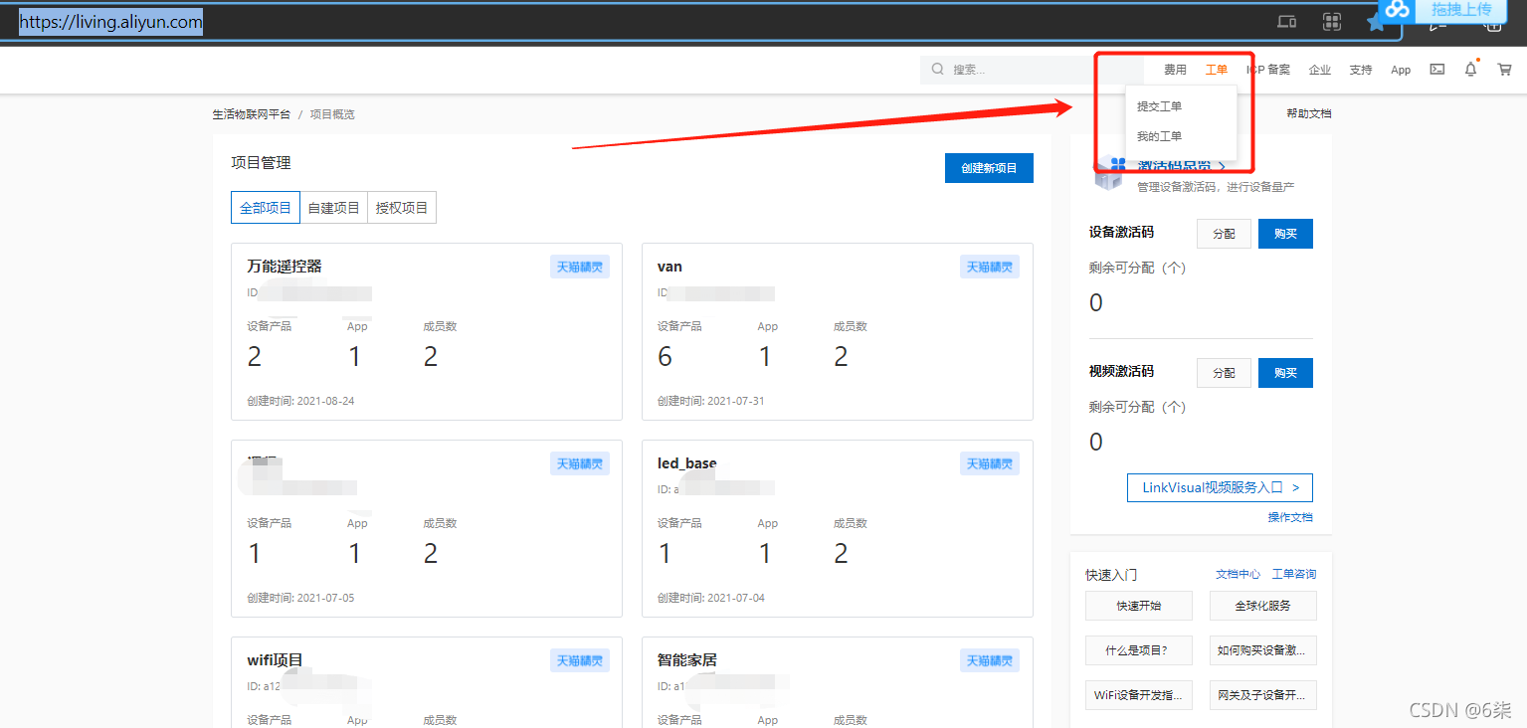The height and width of the screenshot is (728, 1527).
Task: Open the notifications bell
Action: pos(1470,70)
